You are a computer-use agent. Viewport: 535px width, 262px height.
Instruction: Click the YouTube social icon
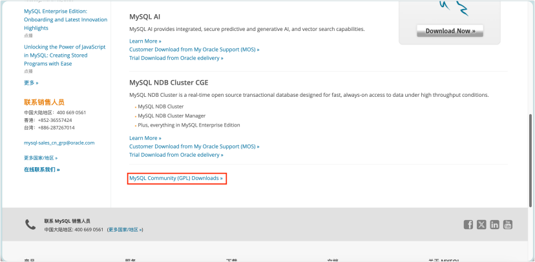(508, 225)
